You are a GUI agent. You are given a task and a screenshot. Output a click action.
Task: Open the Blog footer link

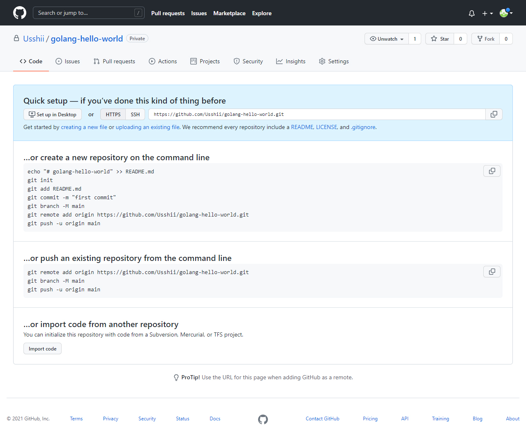[x=478, y=419]
